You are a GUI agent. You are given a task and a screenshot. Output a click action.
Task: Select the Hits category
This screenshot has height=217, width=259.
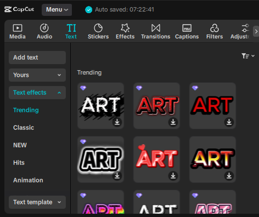click(19, 163)
